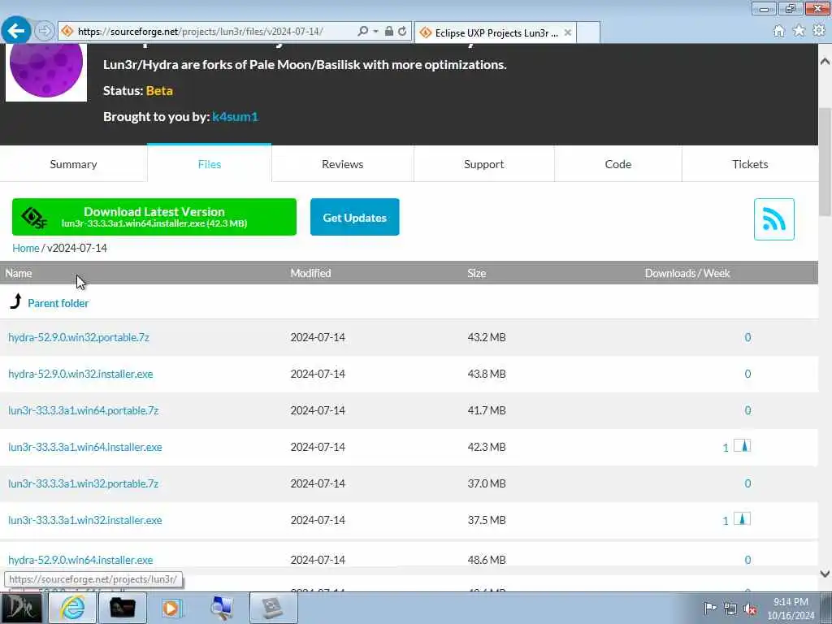Click the muted volume tray icon
Viewport: 832px width, 624px height.
pos(750,609)
